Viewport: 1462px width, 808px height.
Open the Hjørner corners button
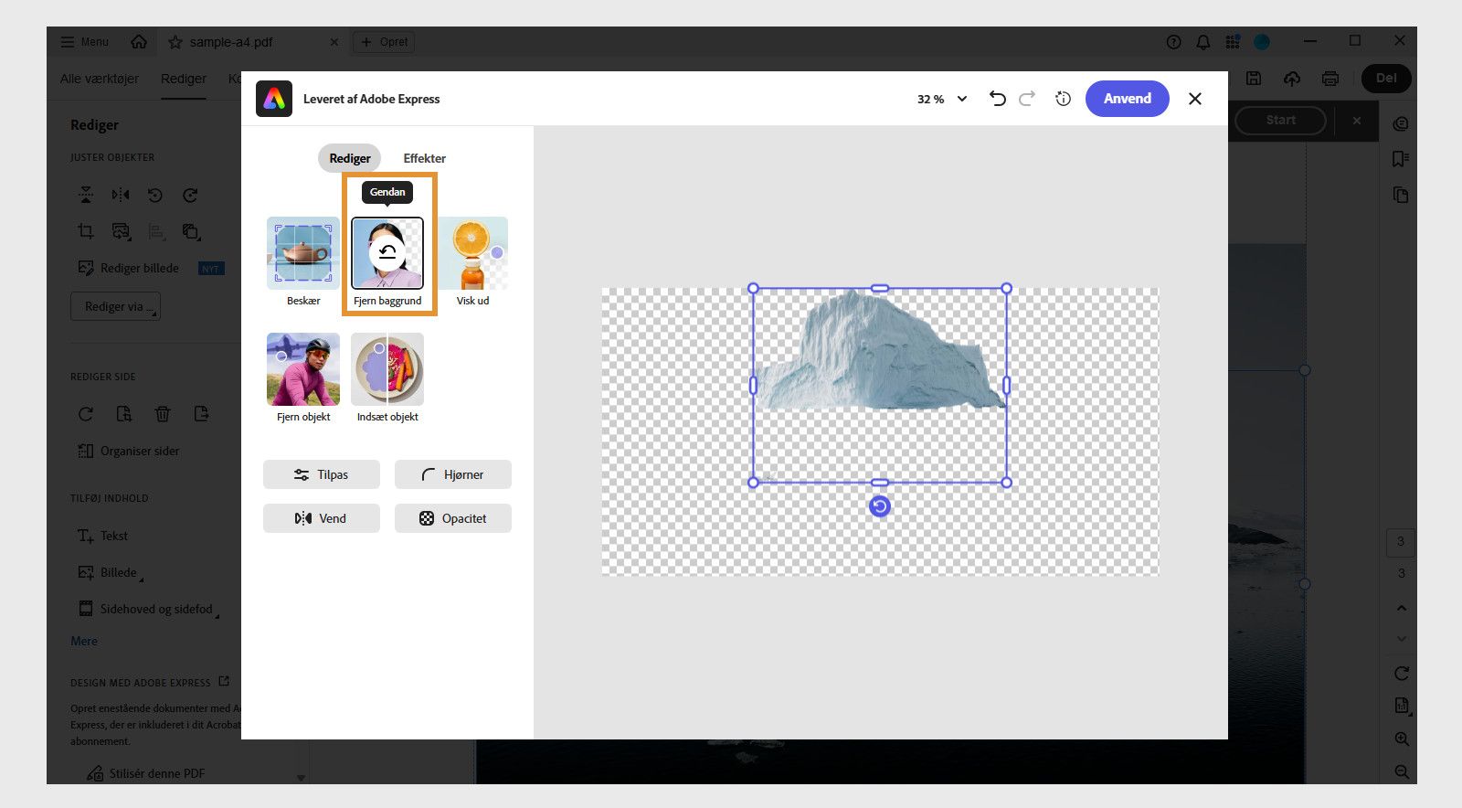[x=453, y=474]
